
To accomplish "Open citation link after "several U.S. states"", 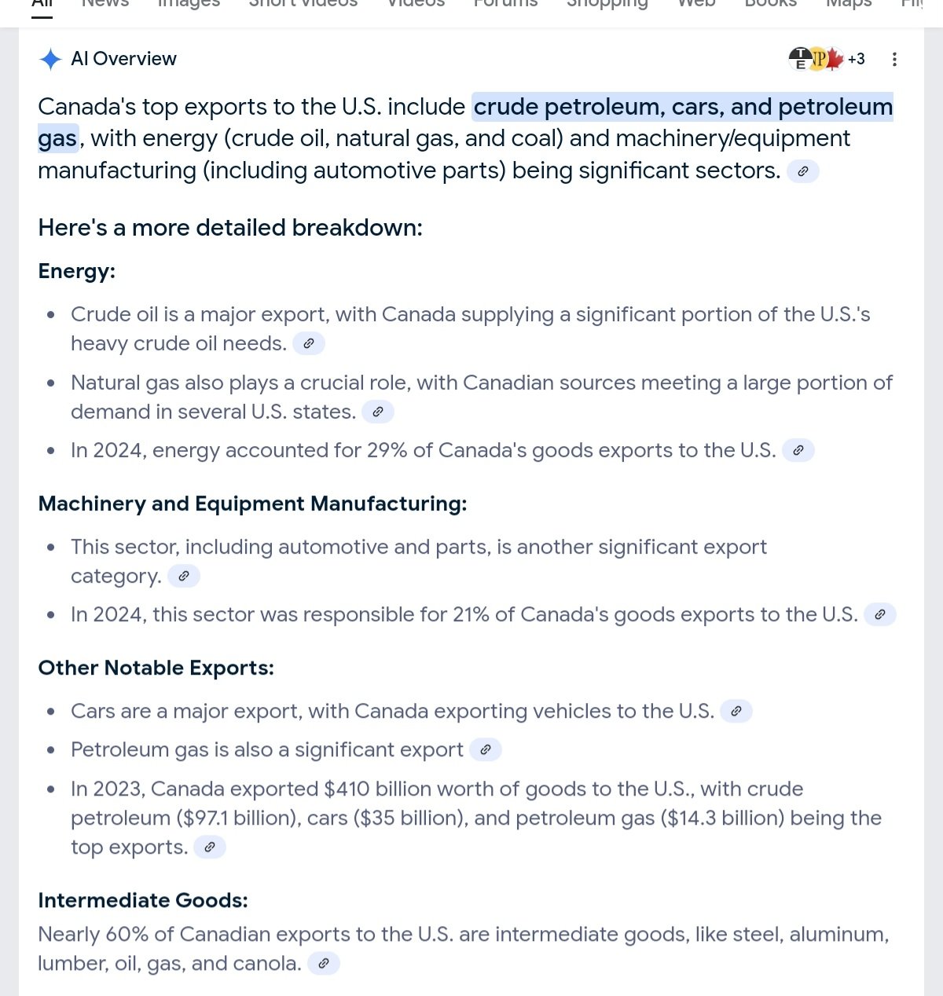I will [x=377, y=412].
